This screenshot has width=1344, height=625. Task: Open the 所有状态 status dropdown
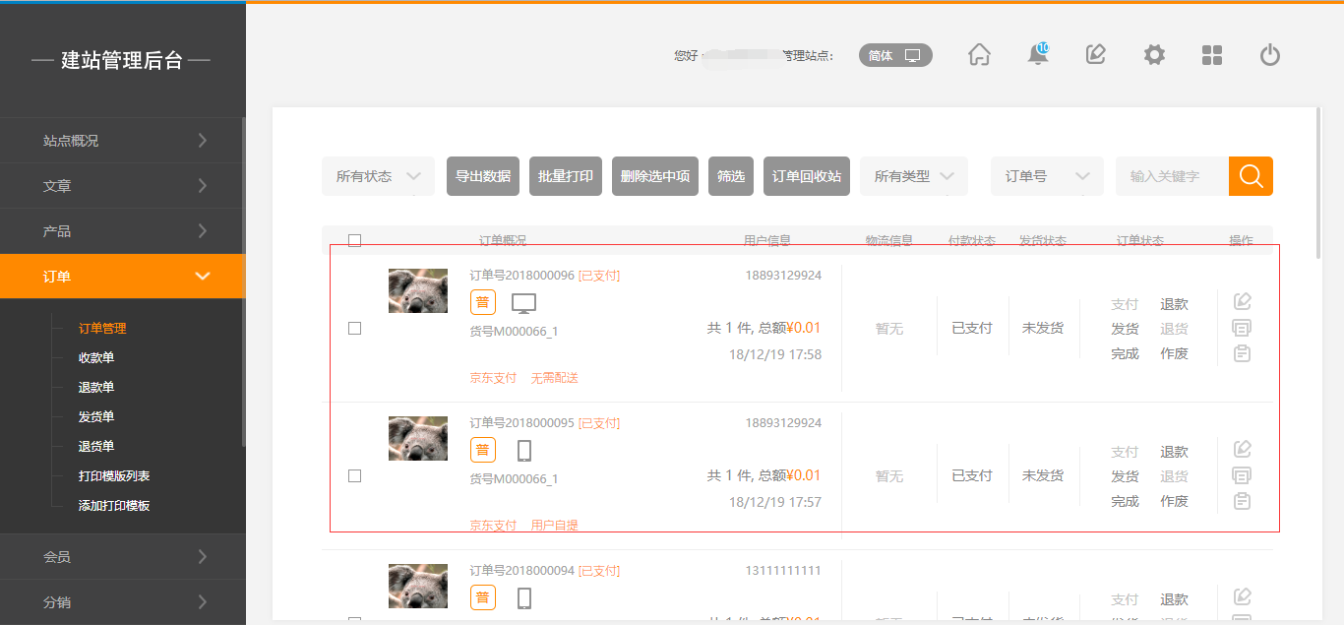(378, 176)
